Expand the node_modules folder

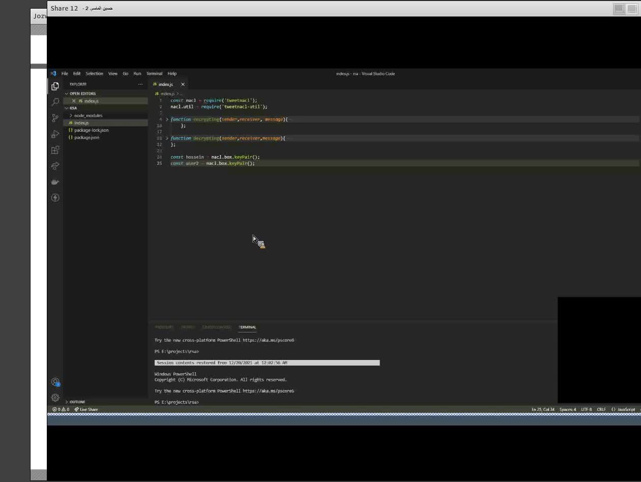[88, 115]
